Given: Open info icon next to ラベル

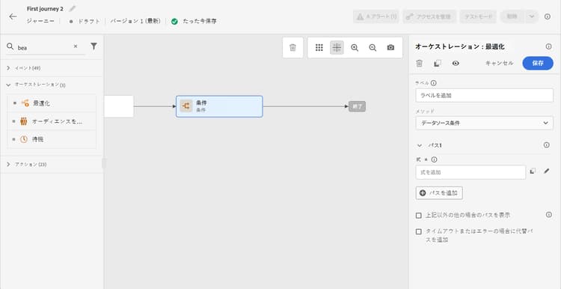Looking at the screenshot, I should (434, 82).
